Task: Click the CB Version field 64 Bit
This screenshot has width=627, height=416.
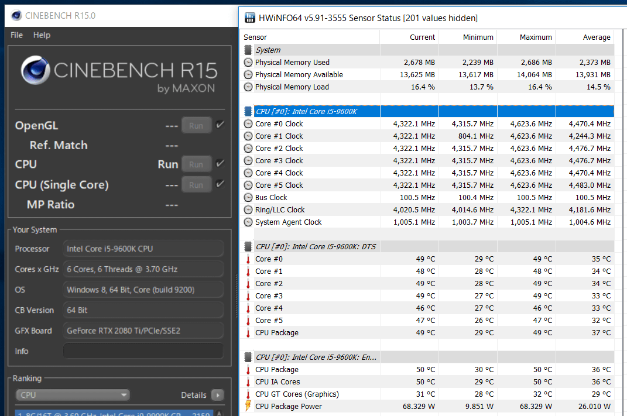Action: coord(143,310)
